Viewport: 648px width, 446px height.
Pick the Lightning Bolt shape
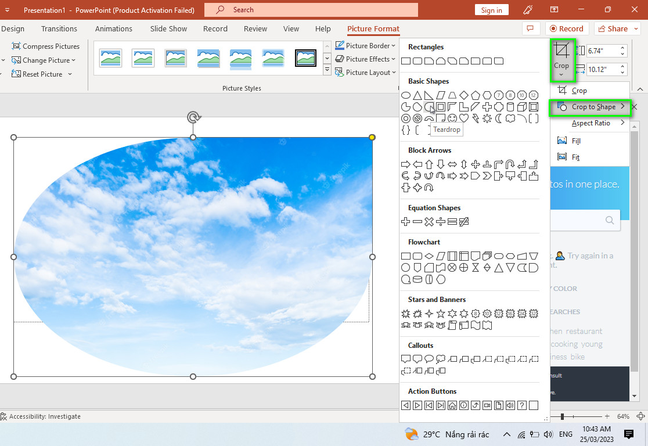click(x=476, y=118)
